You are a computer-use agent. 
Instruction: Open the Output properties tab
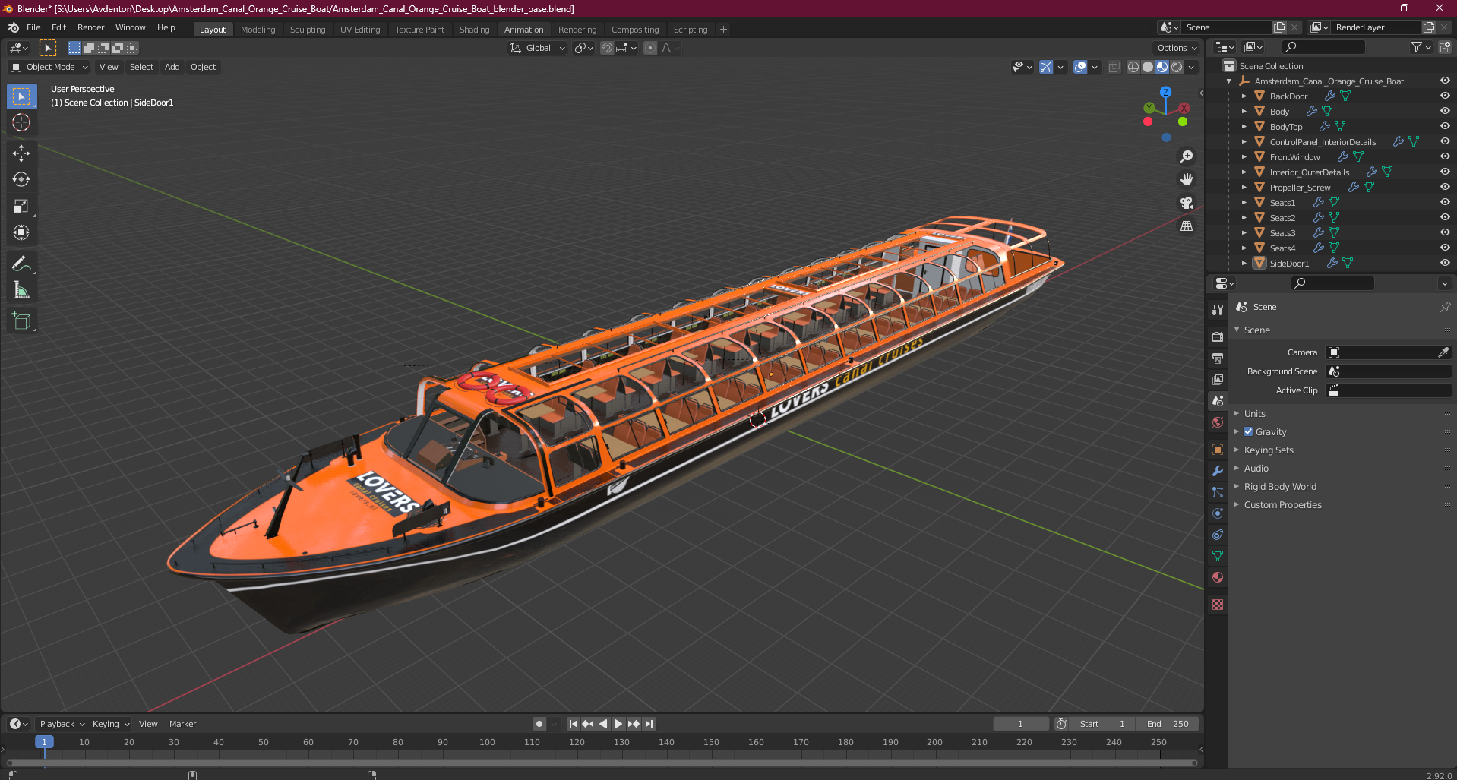pyautogui.click(x=1218, y=358)
